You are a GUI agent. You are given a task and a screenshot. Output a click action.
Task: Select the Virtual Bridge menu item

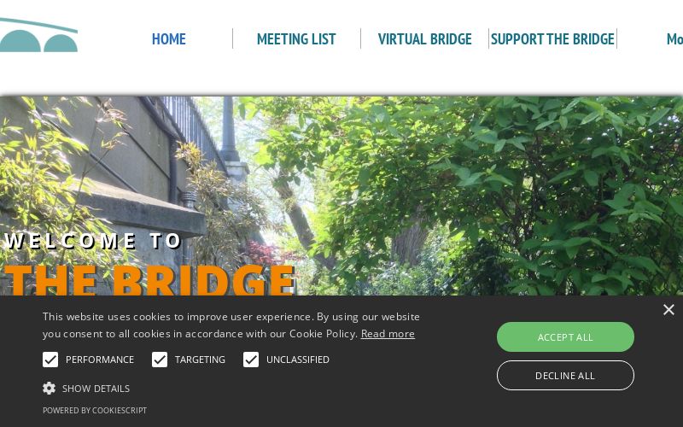click(424, 38)
